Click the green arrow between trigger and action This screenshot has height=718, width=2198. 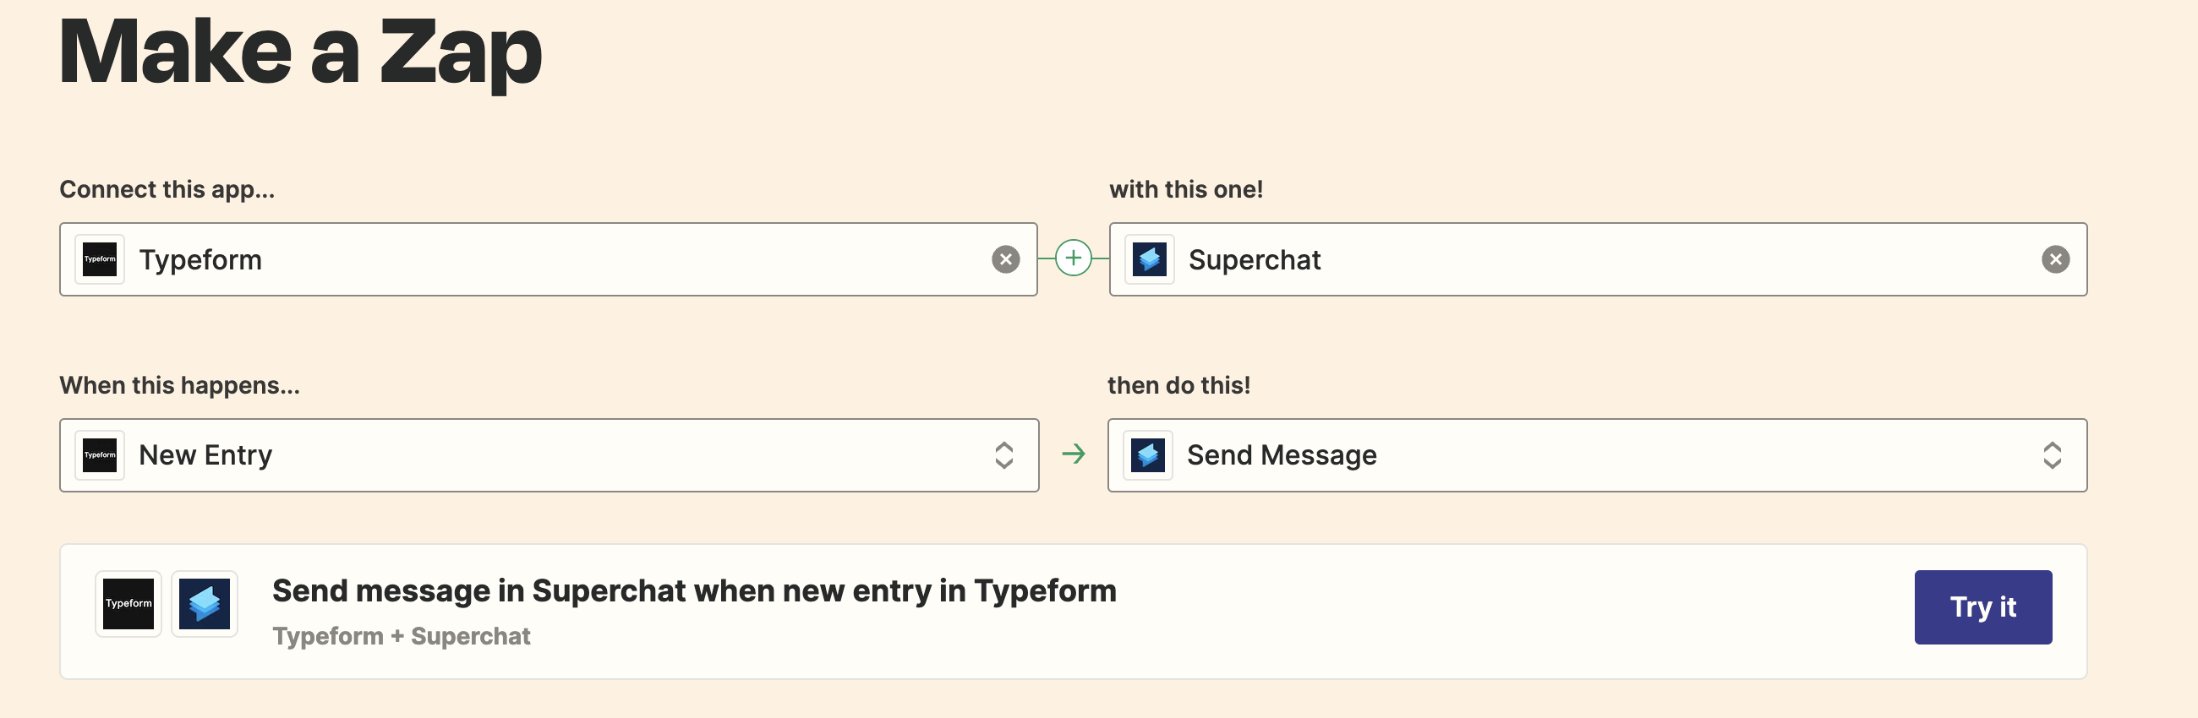click(x=1073, y=454)
